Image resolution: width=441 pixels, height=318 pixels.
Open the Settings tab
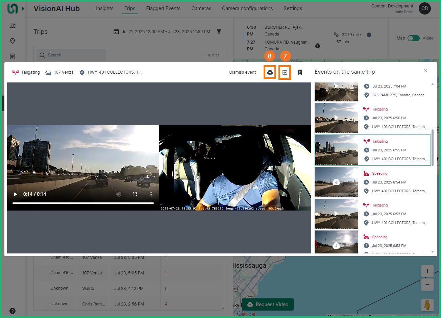click(x=293, y=8)
